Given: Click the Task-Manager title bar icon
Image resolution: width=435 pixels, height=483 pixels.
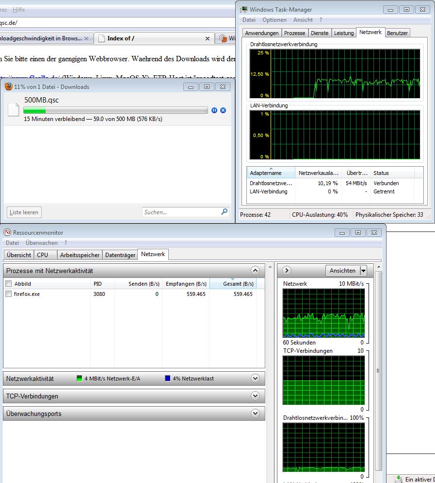Looking at the screenshot, I should click(244, 9).
